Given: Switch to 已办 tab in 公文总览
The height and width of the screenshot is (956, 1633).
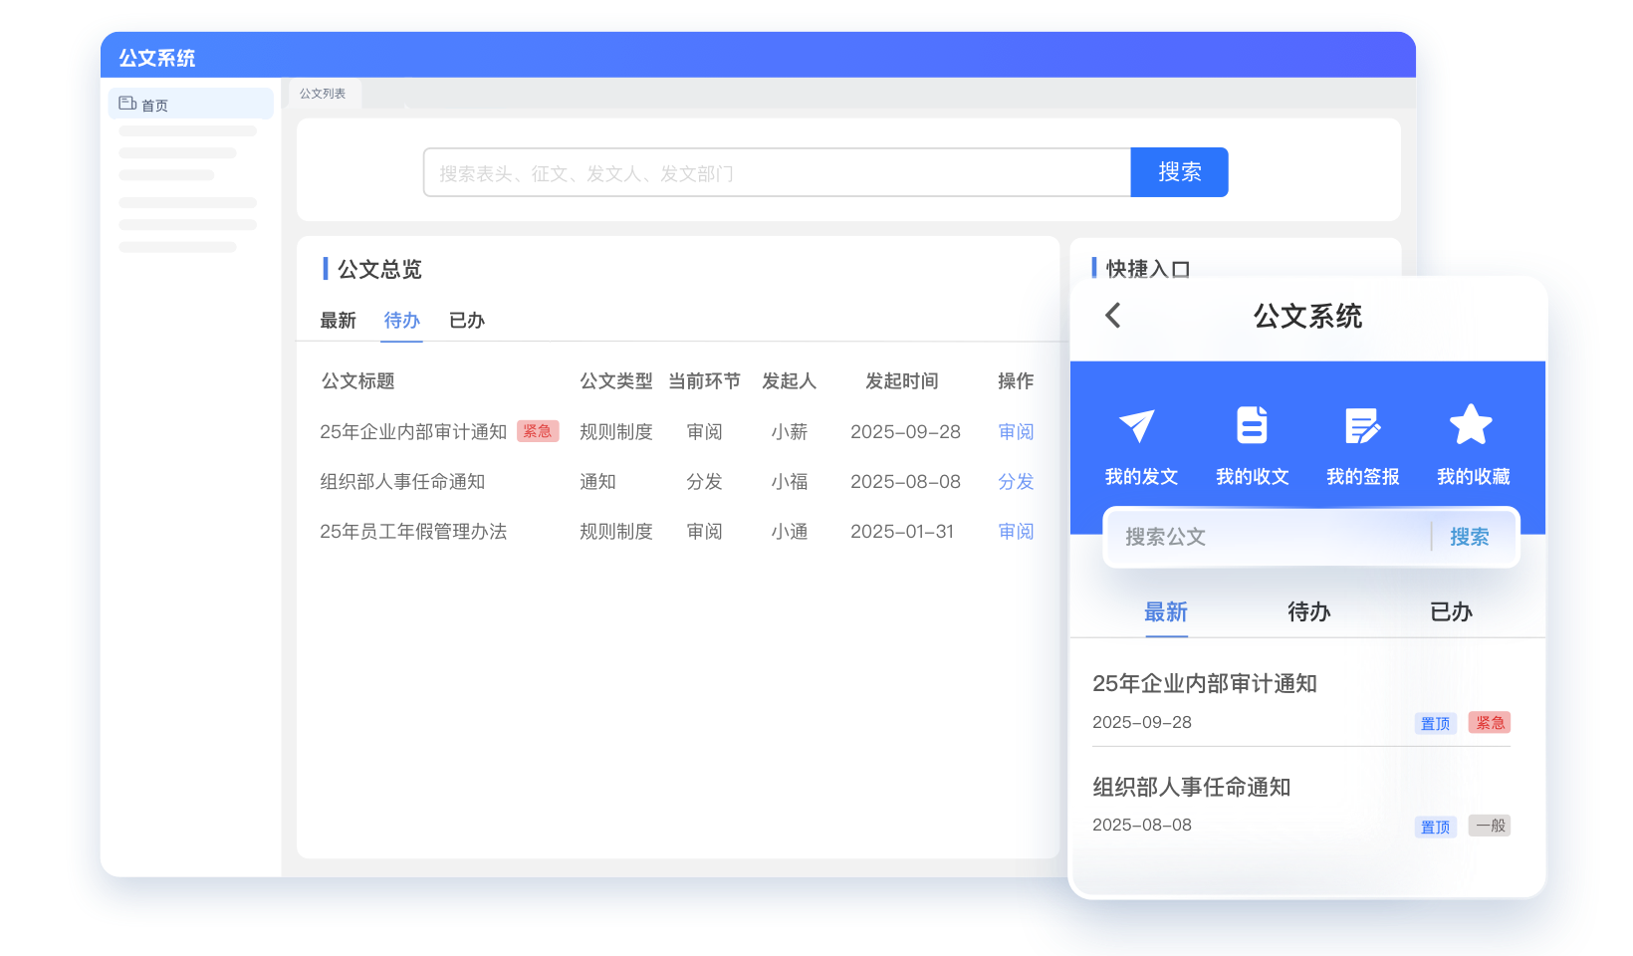Looking at the screenshot, I should (x=466, y=321).
